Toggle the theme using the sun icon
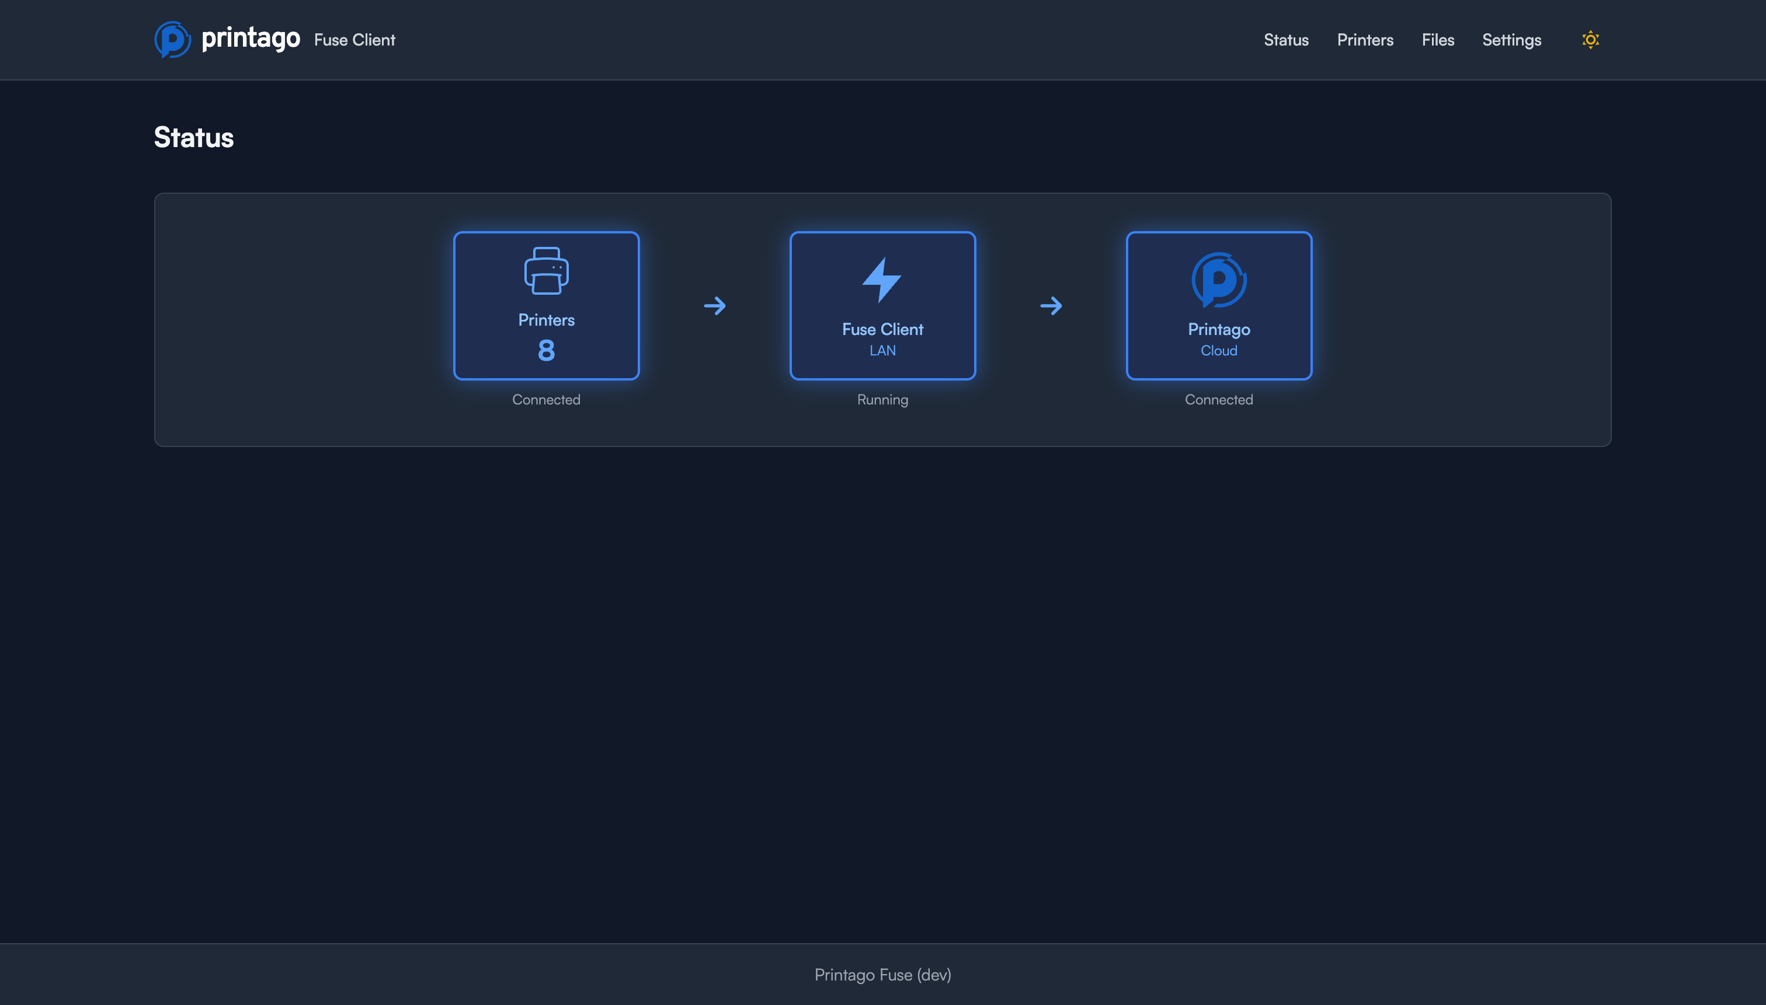This screenshot has width=1766, height=1005. pyautogui.click(x=1590, y=39)
